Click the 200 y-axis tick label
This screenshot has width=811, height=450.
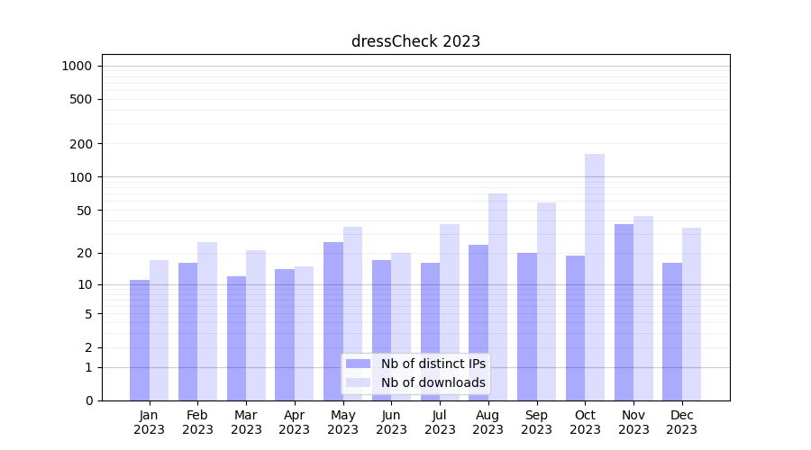[81, 144]
